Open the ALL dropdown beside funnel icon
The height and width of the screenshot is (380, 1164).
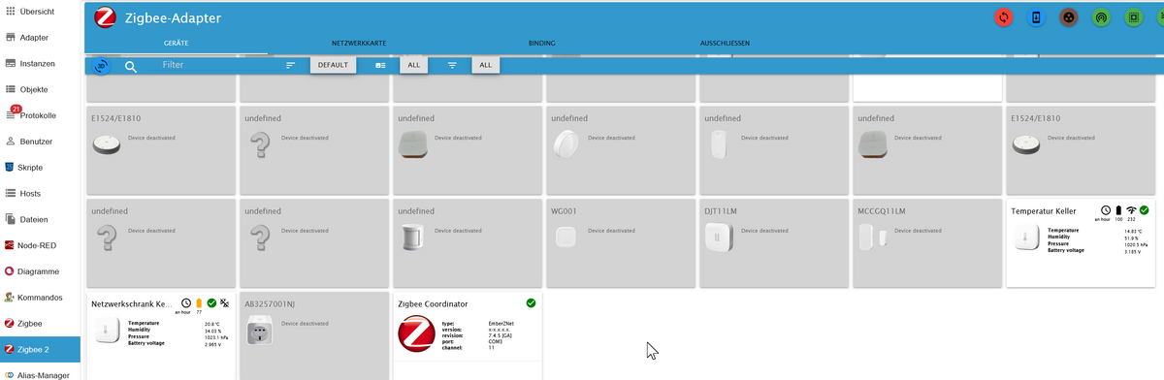(x=486, y=65)
